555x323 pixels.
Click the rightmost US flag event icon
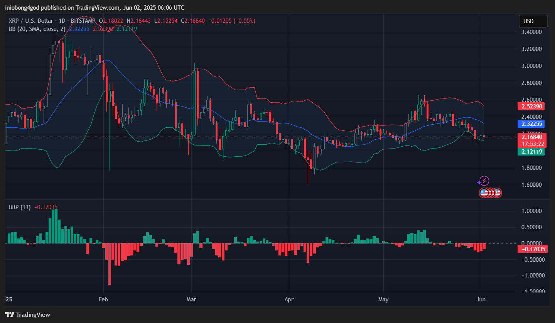(x=498, y=193)
